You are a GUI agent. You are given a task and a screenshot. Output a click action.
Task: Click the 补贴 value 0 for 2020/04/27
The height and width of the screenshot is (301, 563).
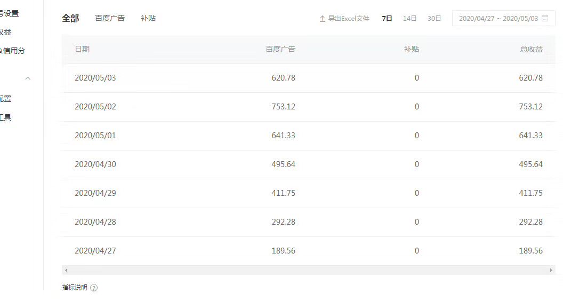[416, 251]
